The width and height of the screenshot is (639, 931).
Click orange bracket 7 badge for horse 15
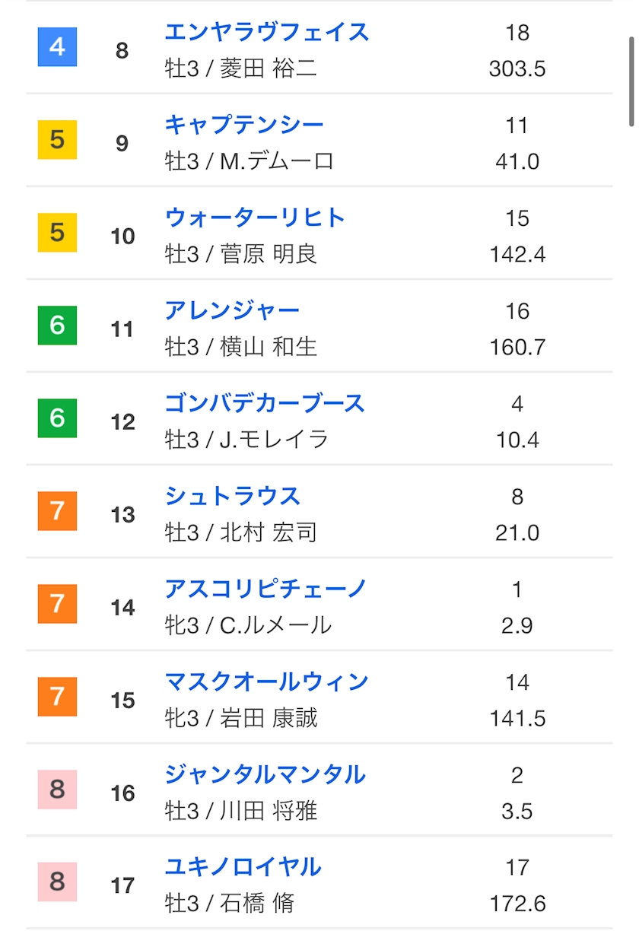tap(58, 697)
